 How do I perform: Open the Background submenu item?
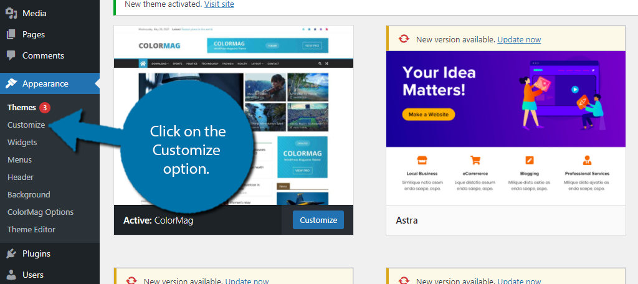click(29, 194)
